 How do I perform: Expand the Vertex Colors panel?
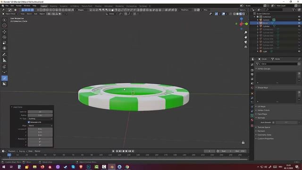pos(263,110)
